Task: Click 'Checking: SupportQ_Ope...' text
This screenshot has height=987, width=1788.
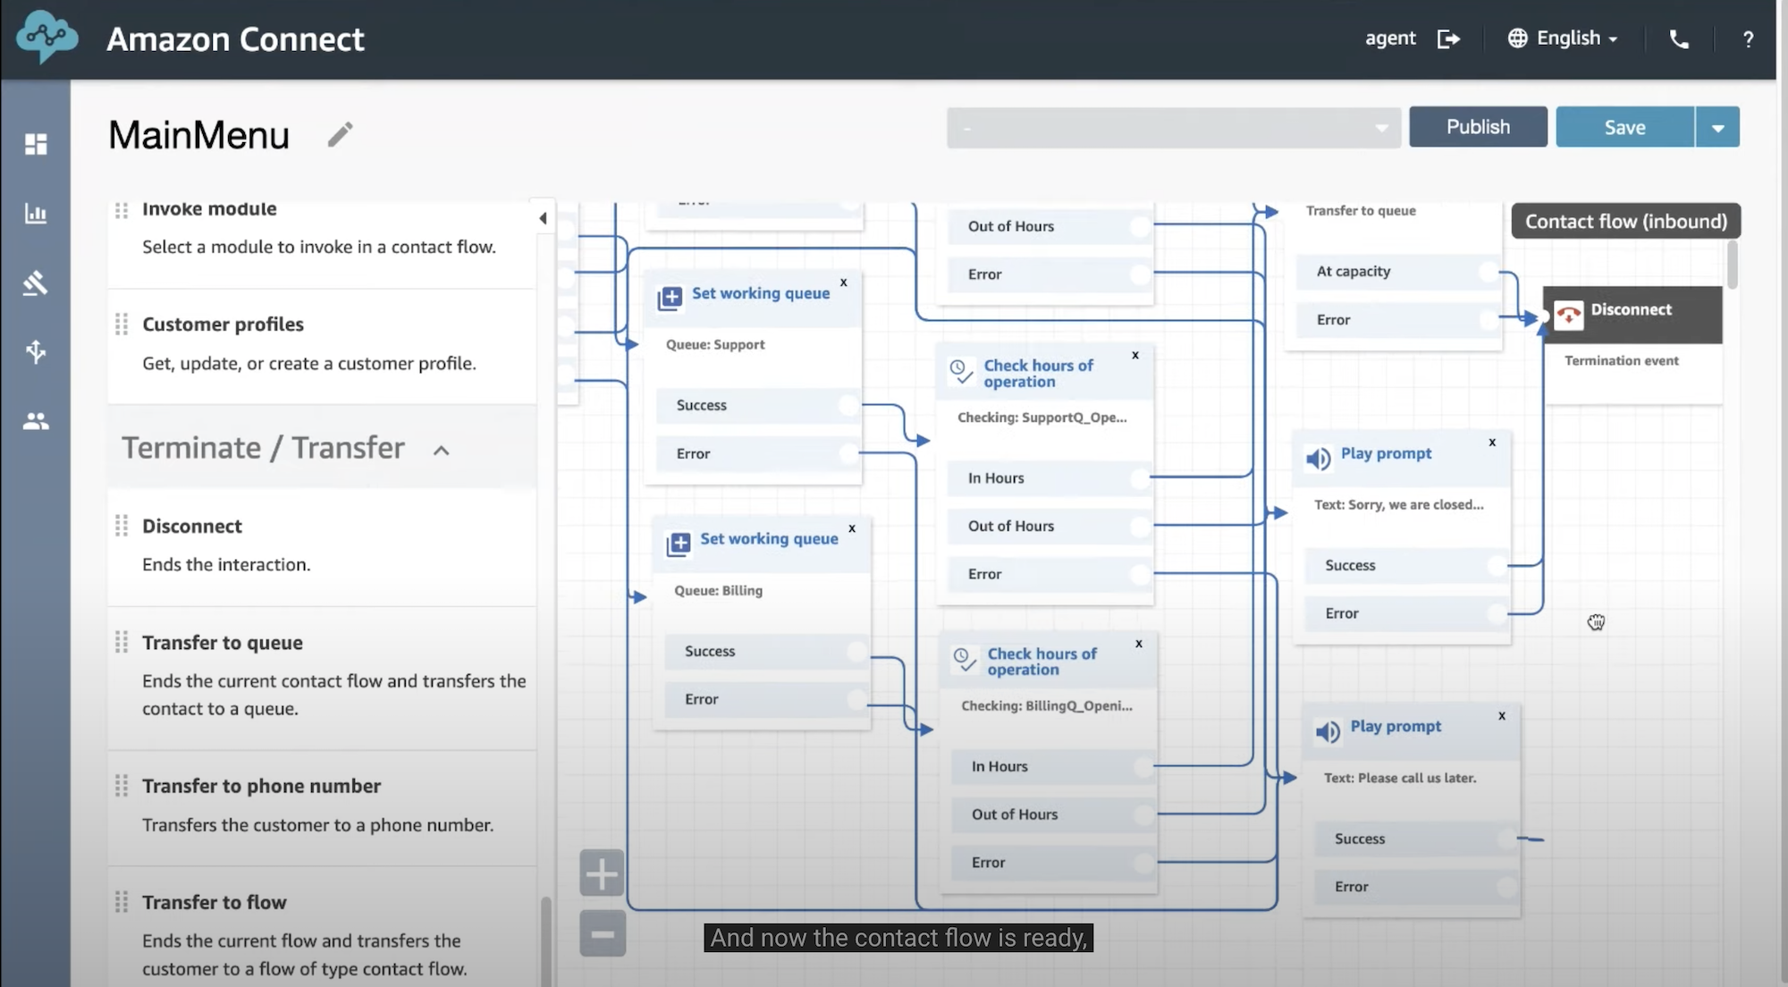Action: pos(1042,418)
